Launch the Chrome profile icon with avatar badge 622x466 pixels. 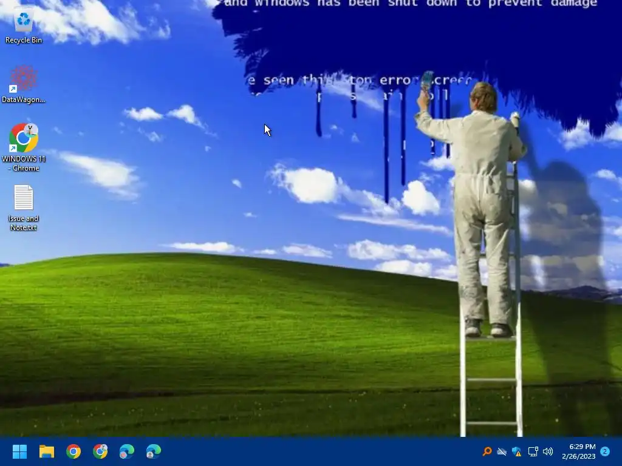coord(100,451)
